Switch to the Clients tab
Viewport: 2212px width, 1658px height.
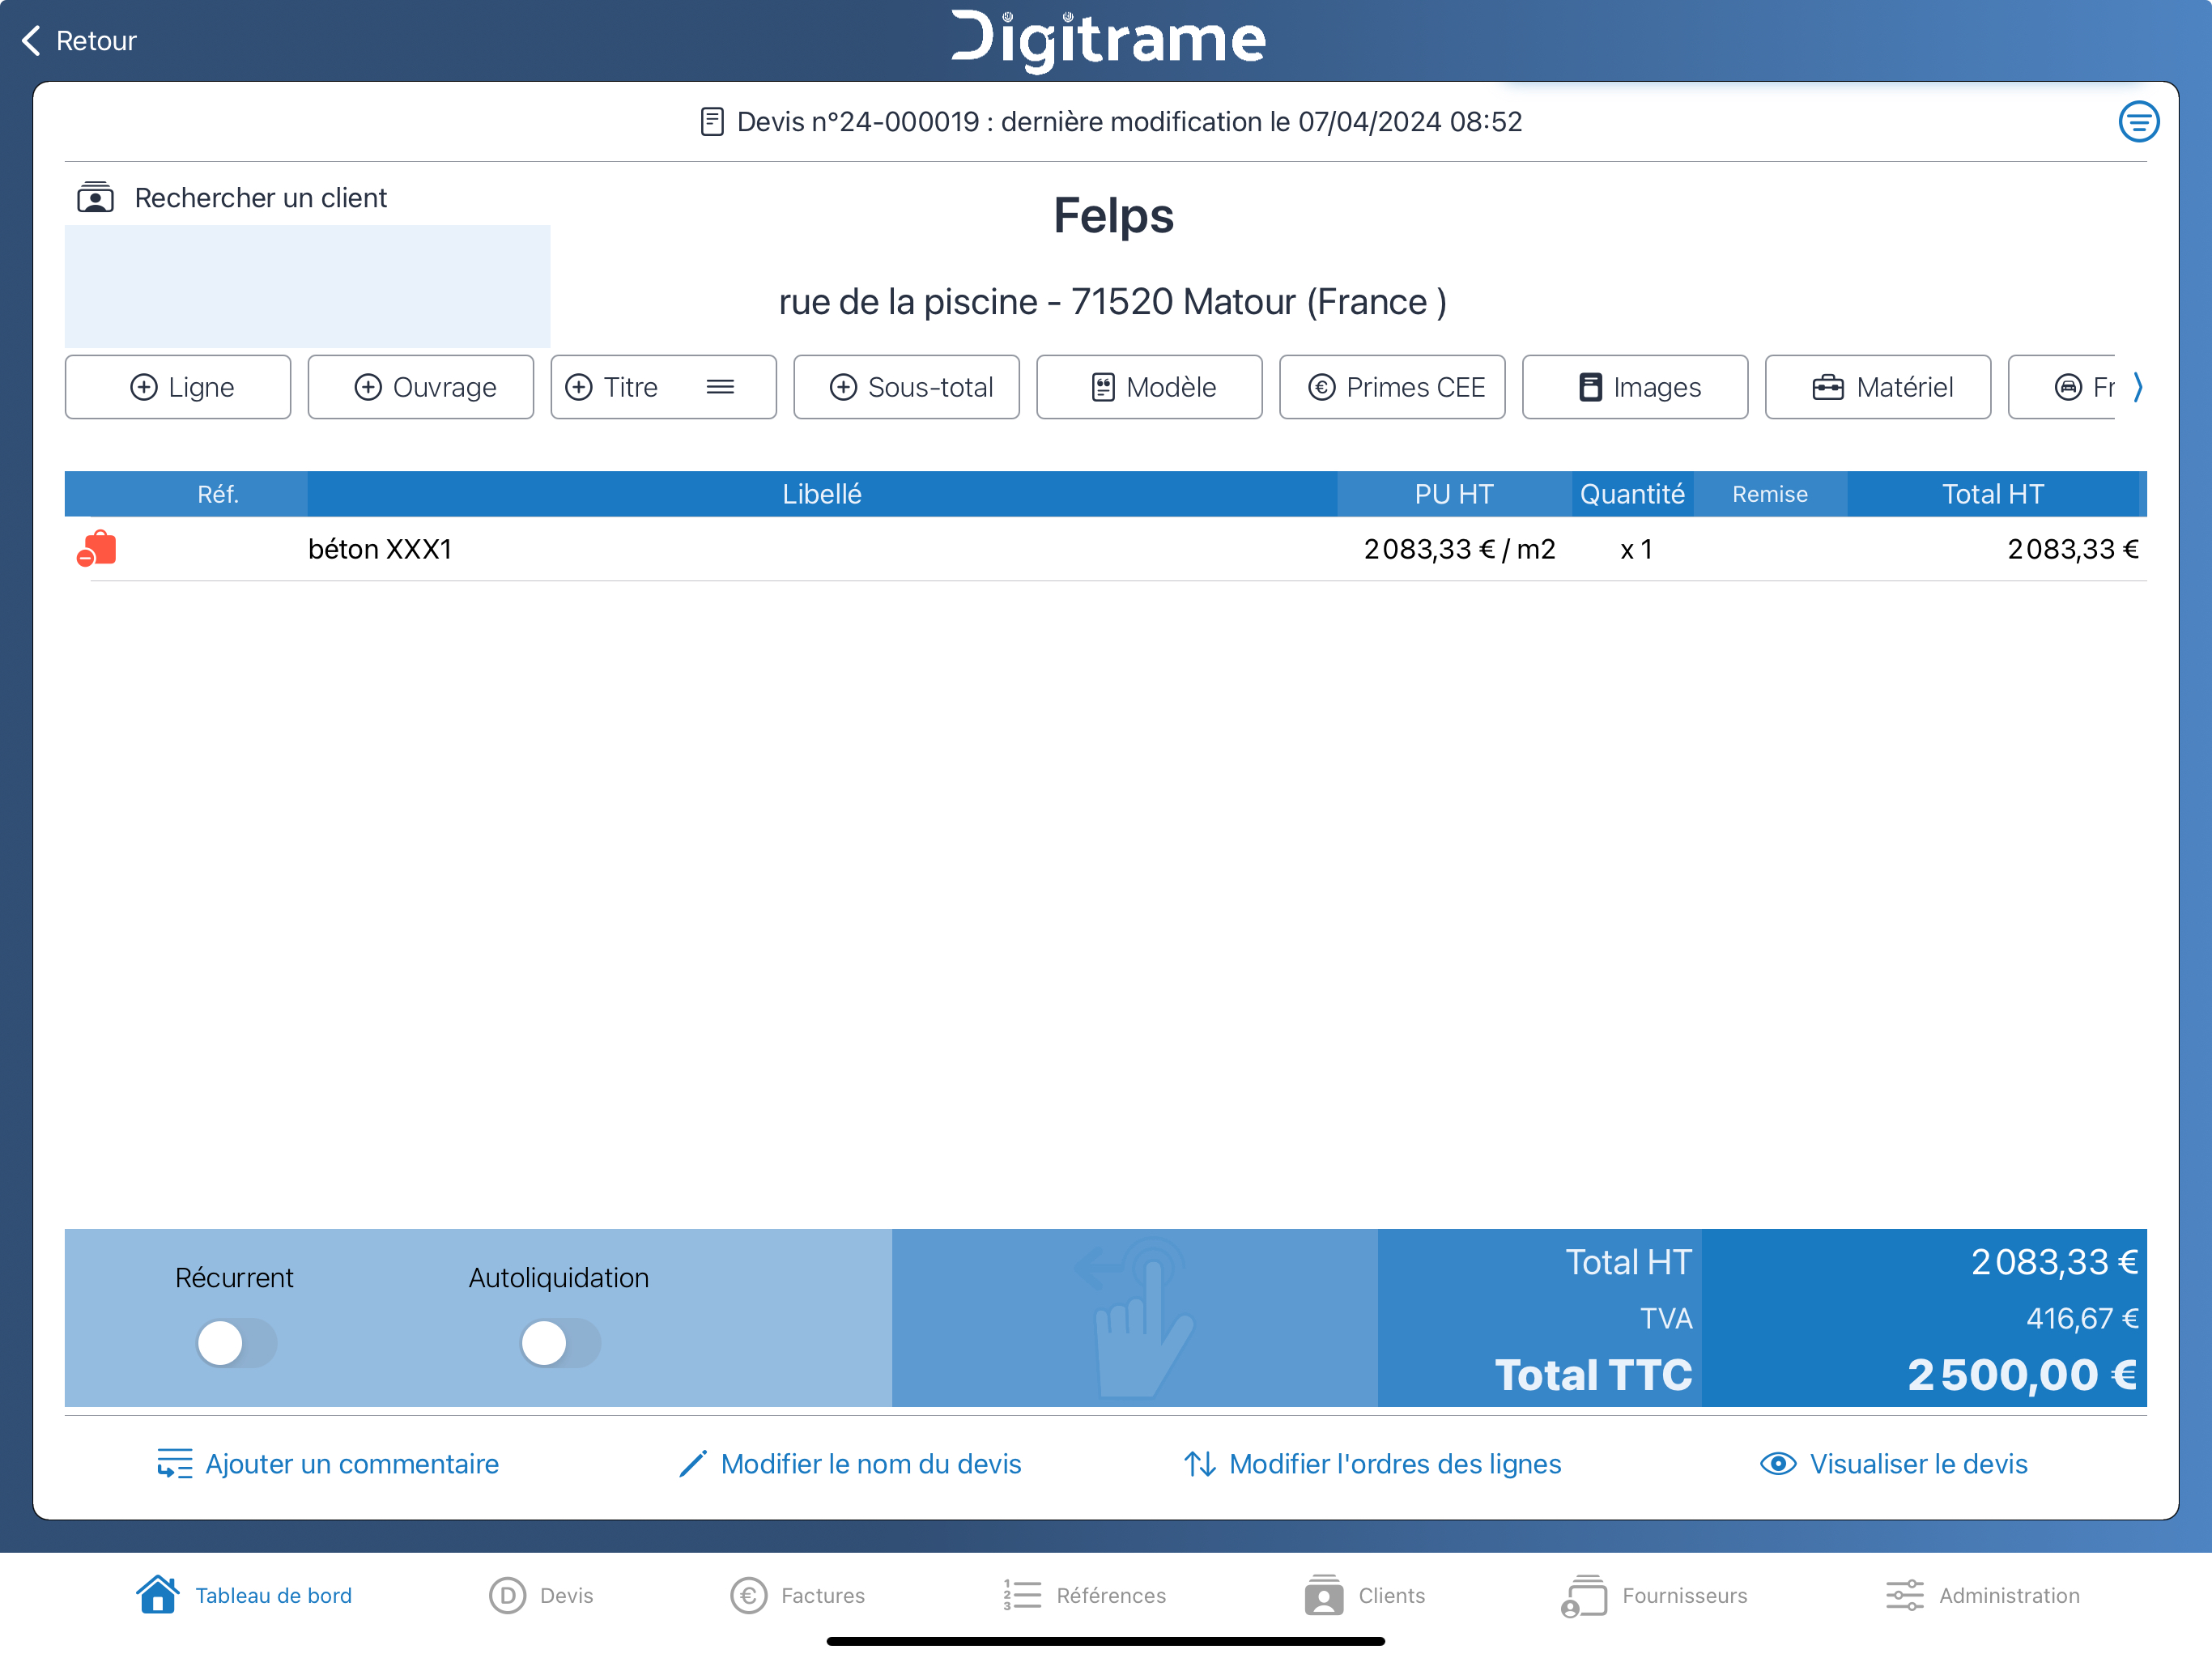point(1365,1595)
